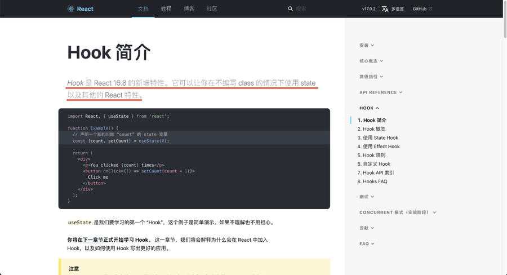This screenshot has width=507, height=275.
Task: Switch to the 博客 tab
Action: (189, 9)
